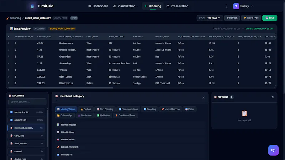This screenshot has width=285, height=160.
Task: Select the transaction_id column item
Action: [26, 112]
